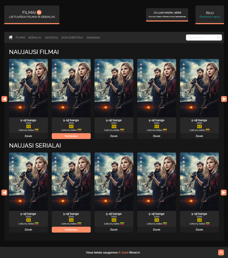Open the Filmai menu item
The height and width of the screenshot is (258, 228).
[x=20, y=37]
